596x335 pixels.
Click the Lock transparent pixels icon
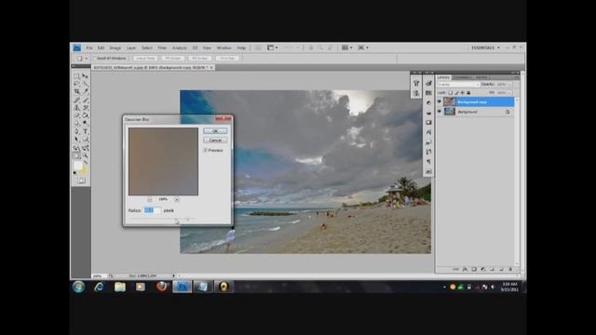pyautogui.click(x=451, y=93)
